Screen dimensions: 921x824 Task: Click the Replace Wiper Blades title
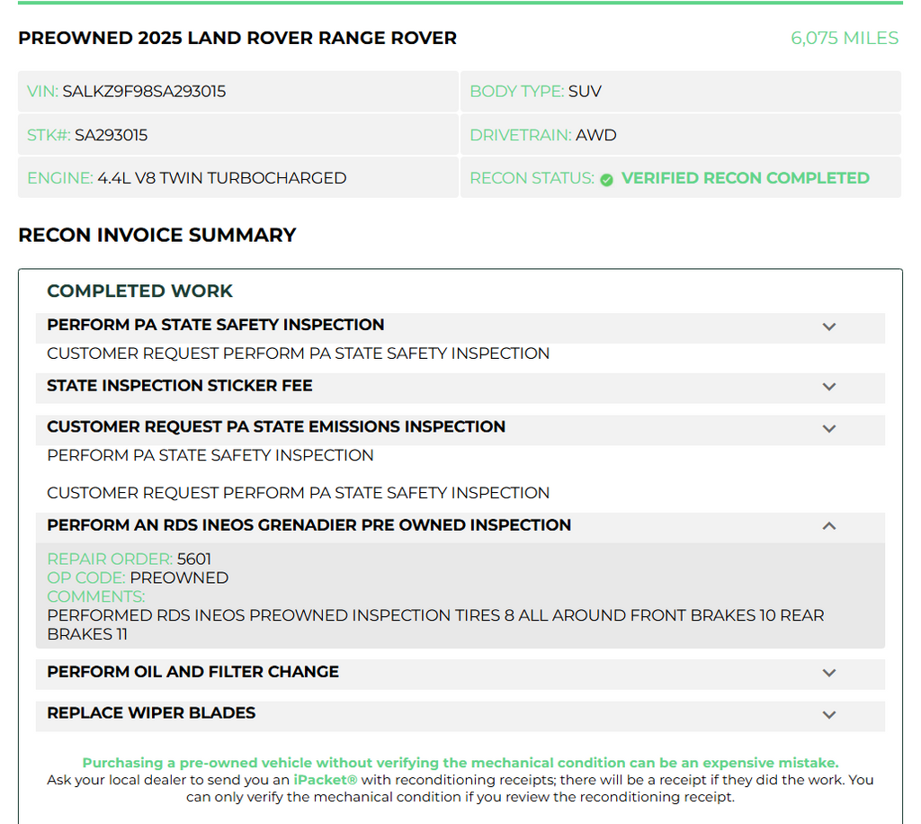pos(151,713)
